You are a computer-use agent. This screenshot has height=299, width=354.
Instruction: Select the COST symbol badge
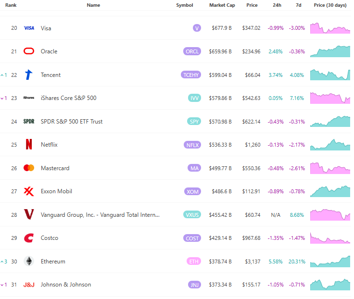[192, 238]
